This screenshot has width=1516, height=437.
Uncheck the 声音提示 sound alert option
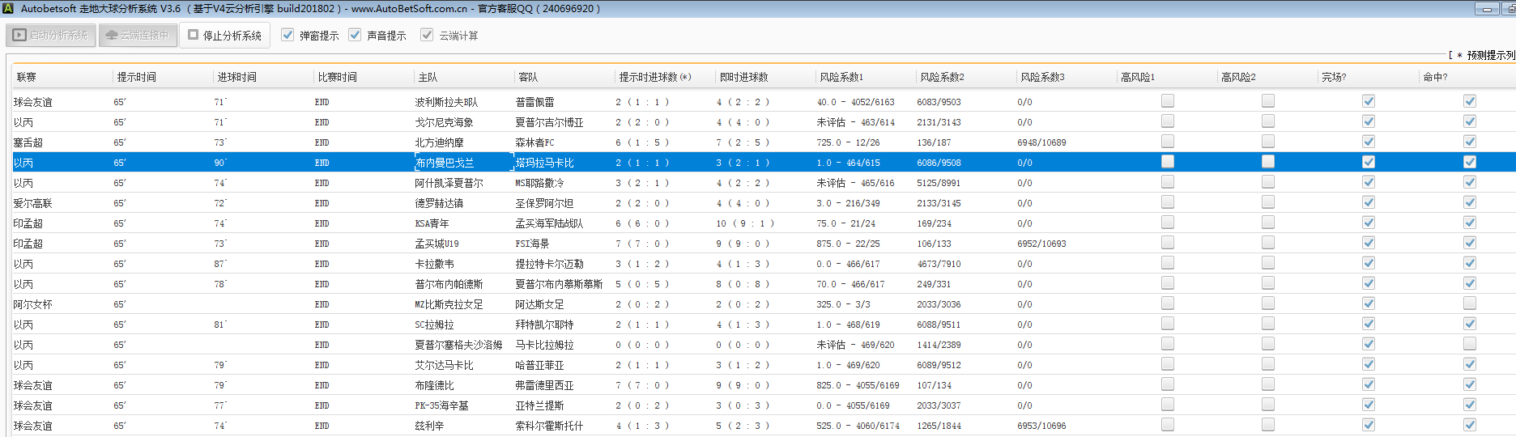click(x=355, y=35)
